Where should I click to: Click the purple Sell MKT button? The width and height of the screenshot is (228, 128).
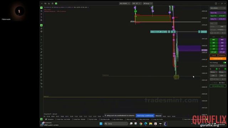click(x=222, y=39)
